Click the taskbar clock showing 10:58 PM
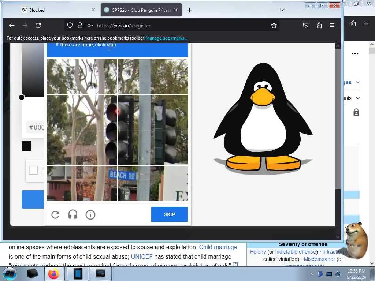This screenshot has height=281, width=375. (356, 274)
